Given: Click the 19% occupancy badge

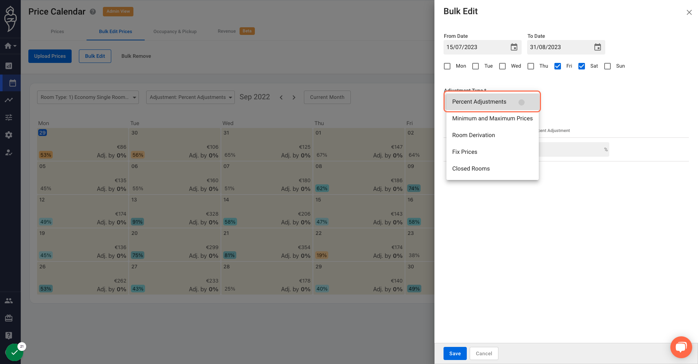Looking at the screenshot, I should [321, 255].
